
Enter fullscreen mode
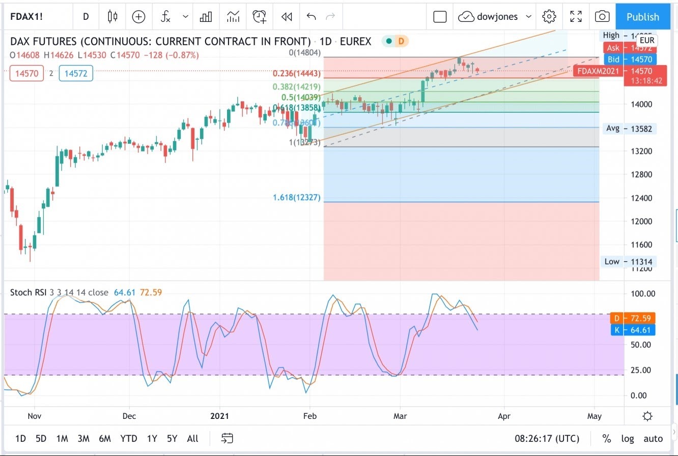[x=576, y=17]
